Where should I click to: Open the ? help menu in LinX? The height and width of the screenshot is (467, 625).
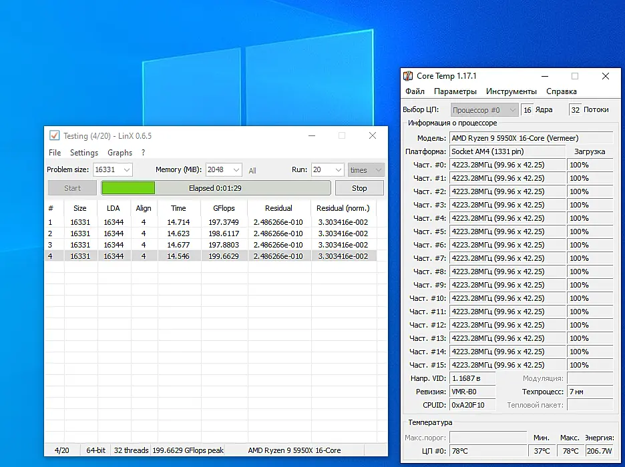(143, 153)
